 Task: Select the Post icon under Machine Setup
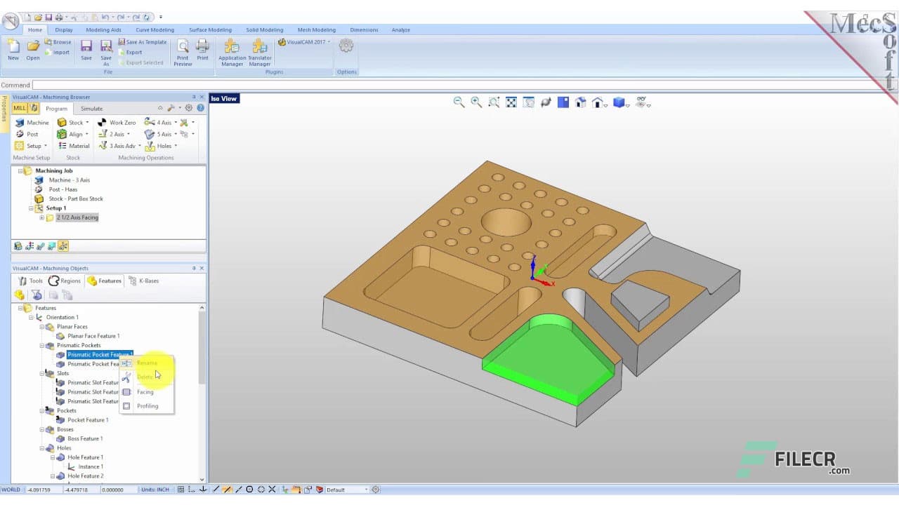point(21,134)
